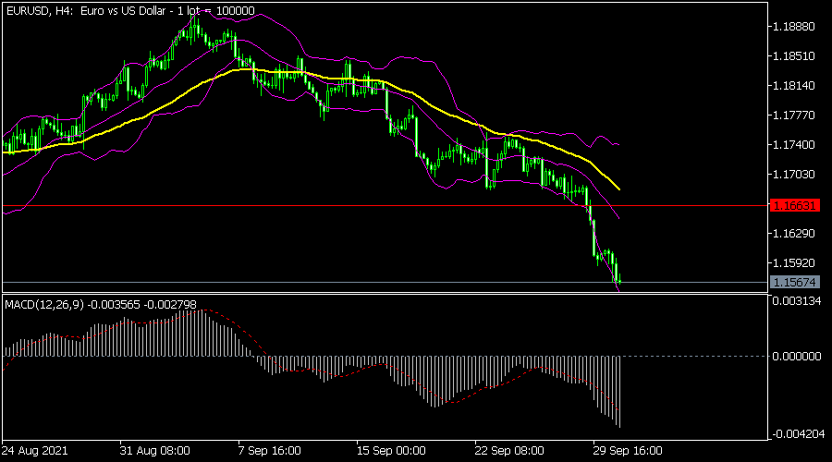Click the 0.003134 MACD scale value
Viewport: 832px width, 462px height.
[797, 301]
